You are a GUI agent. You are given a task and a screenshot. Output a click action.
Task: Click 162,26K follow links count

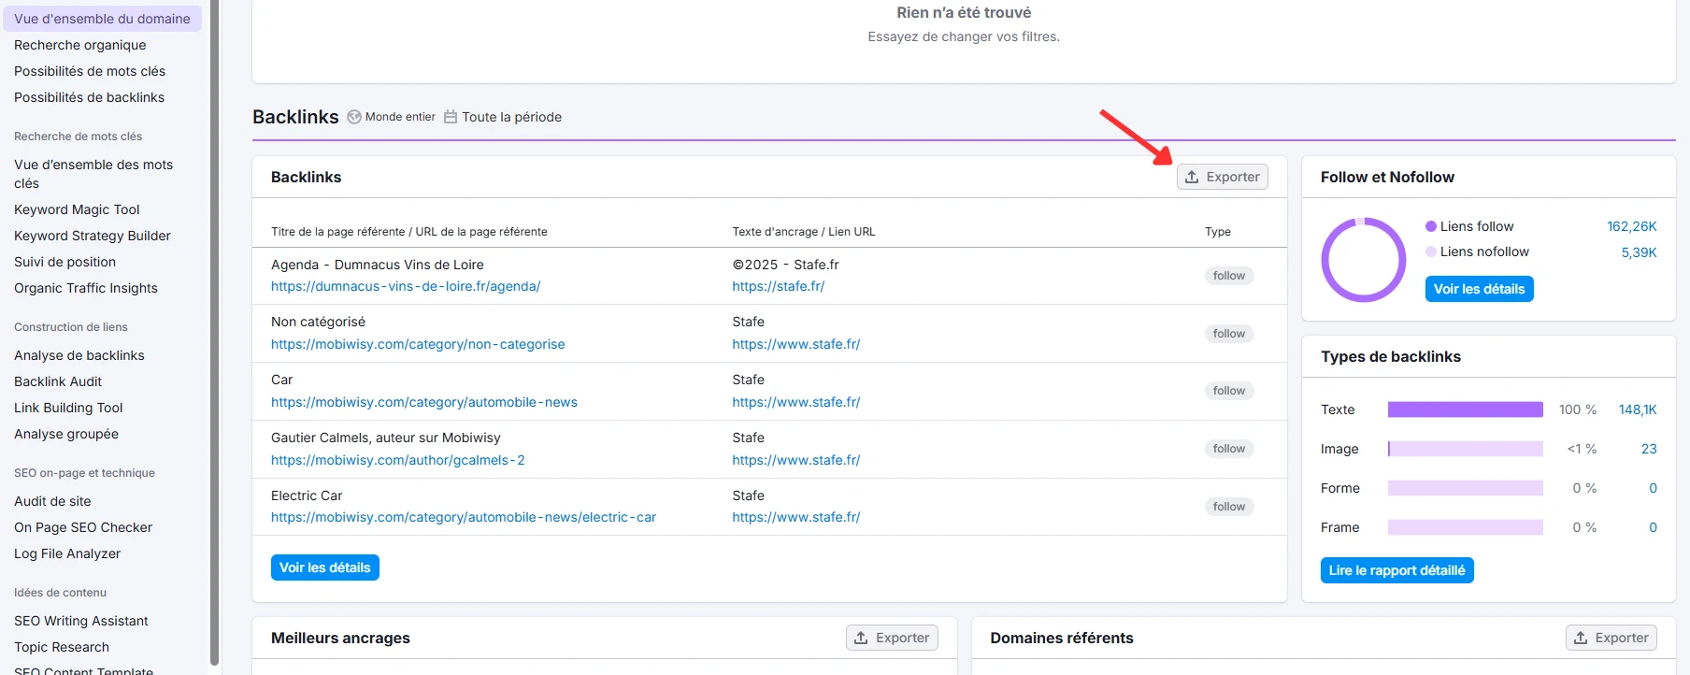coord(1632,226)
